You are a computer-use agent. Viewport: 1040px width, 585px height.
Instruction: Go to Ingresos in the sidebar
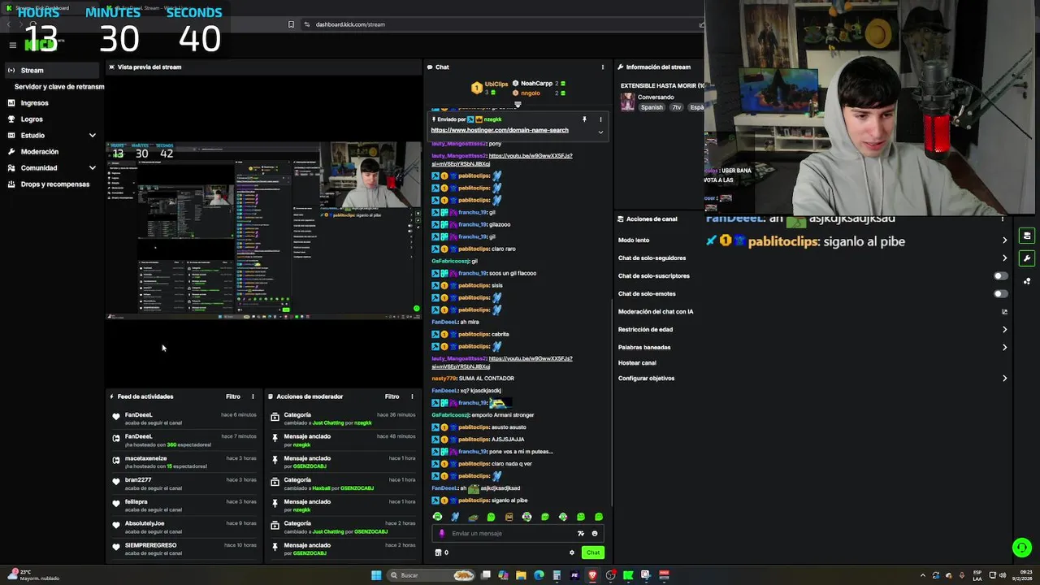coord(52,103)
